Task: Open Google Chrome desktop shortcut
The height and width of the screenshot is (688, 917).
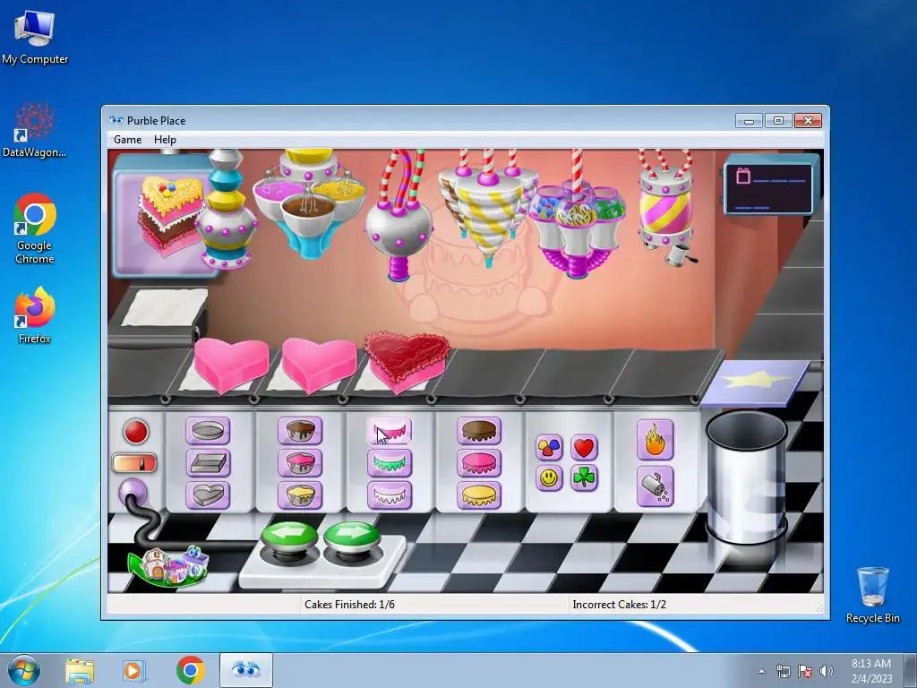Action: point(35,228)
